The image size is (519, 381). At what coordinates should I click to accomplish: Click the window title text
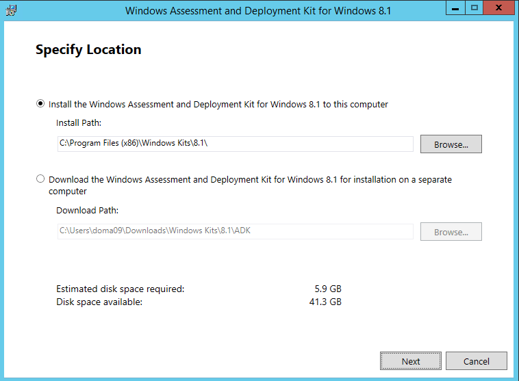point(258,11)
